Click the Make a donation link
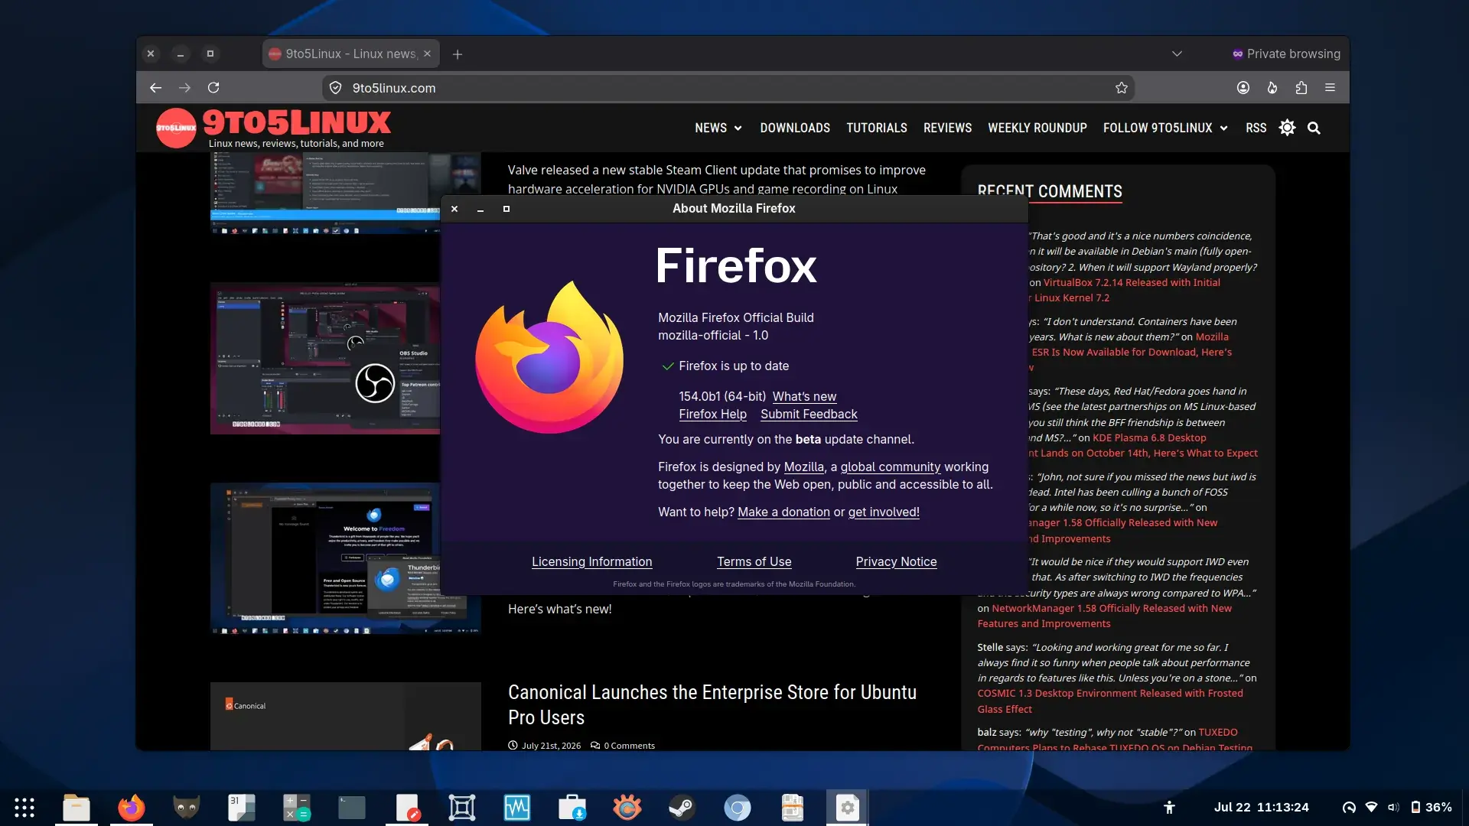 pos(783,512)
